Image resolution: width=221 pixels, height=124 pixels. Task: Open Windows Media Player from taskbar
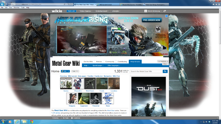10,122
